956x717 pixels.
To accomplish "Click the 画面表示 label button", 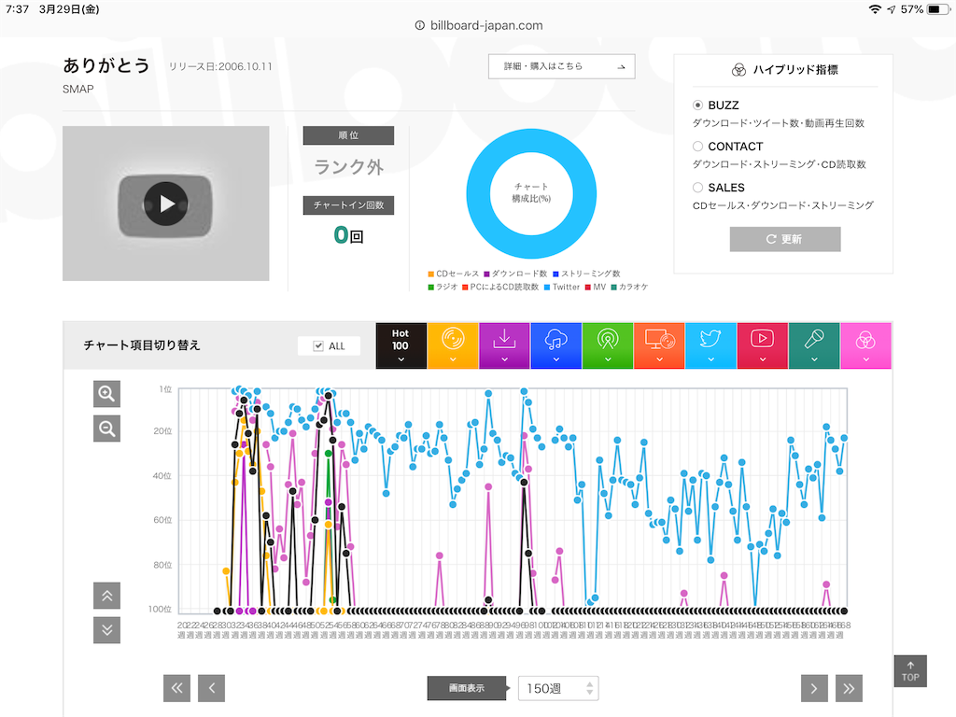I will click(467, 688).
